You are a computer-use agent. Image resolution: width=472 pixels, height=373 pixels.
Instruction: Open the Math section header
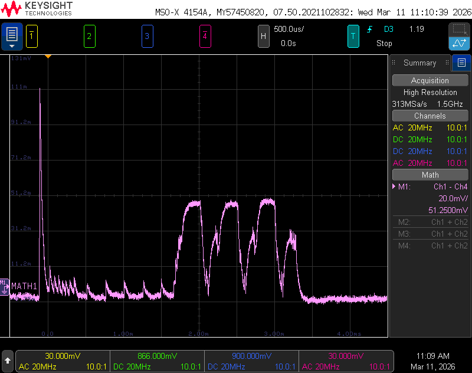430,175
